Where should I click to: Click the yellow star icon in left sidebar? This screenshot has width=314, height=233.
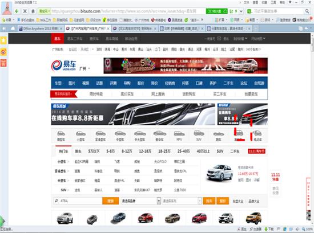[x=3, y=40]
